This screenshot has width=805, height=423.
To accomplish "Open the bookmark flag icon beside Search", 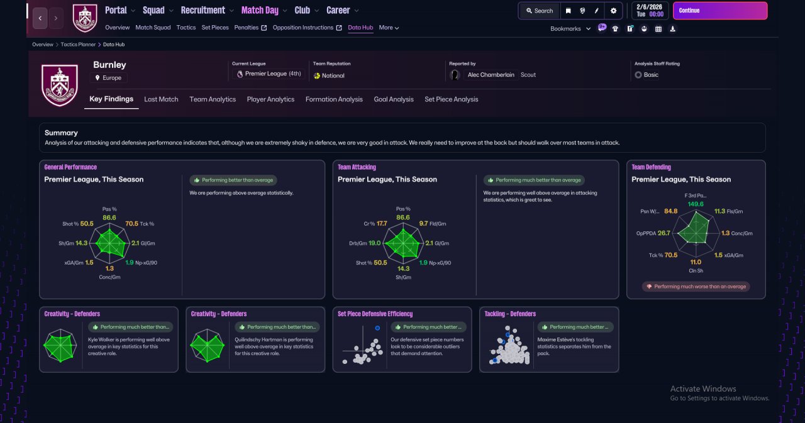I will pos(569,11).
